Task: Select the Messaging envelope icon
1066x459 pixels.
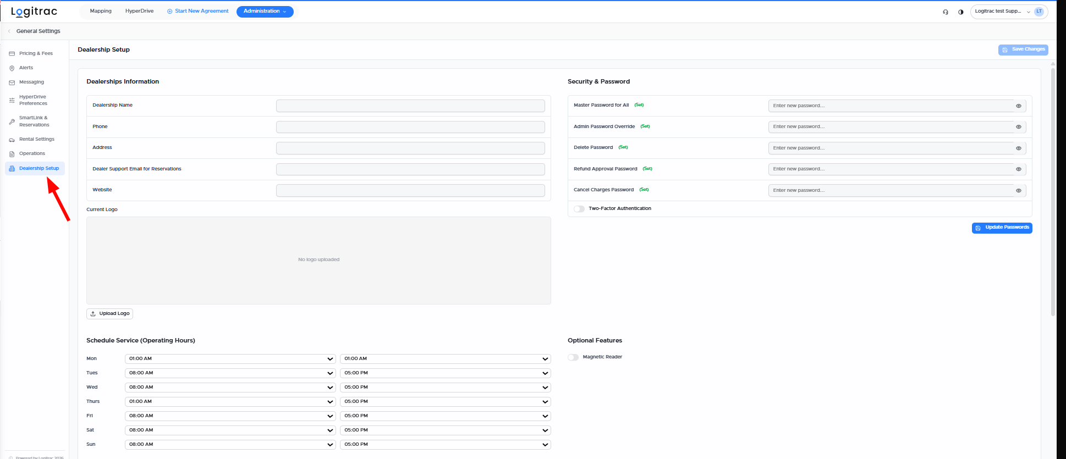Action: [x=12, y=82]
